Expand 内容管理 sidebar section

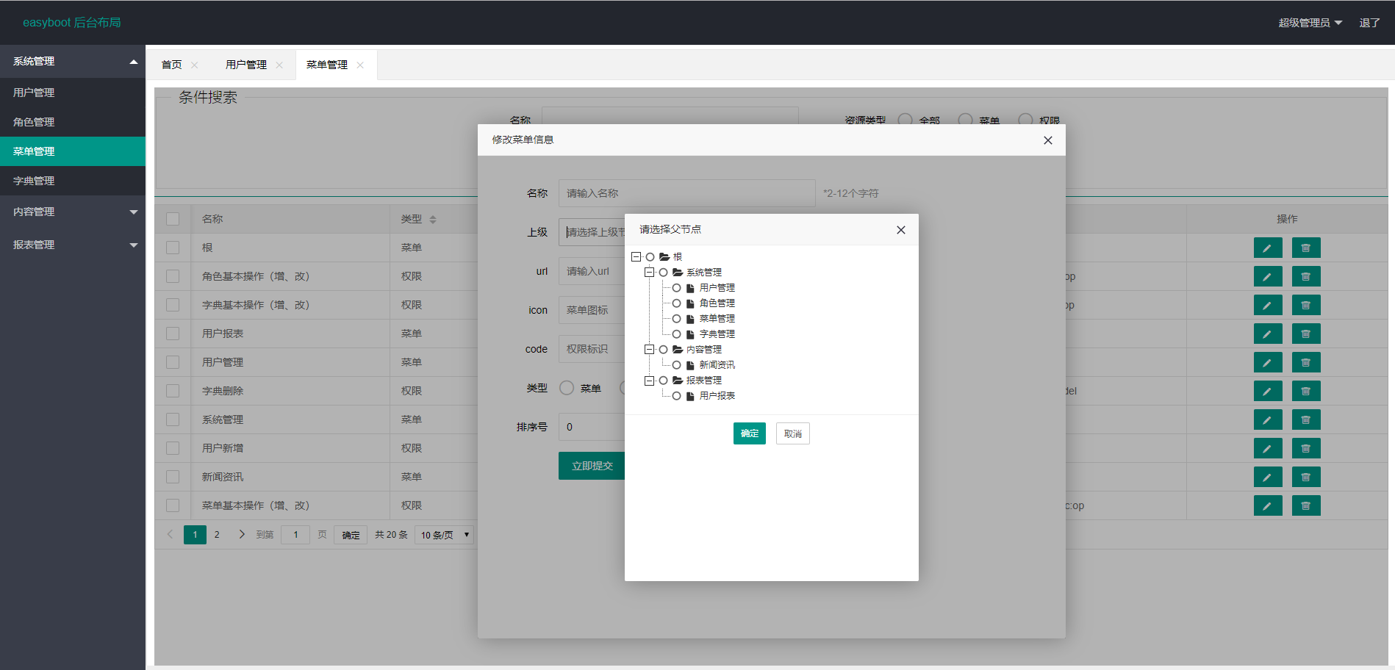73,212
